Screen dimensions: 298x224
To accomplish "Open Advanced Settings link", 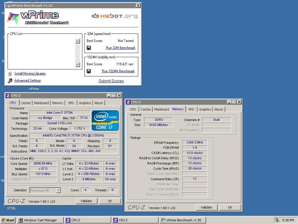I will tap(28, 80).
